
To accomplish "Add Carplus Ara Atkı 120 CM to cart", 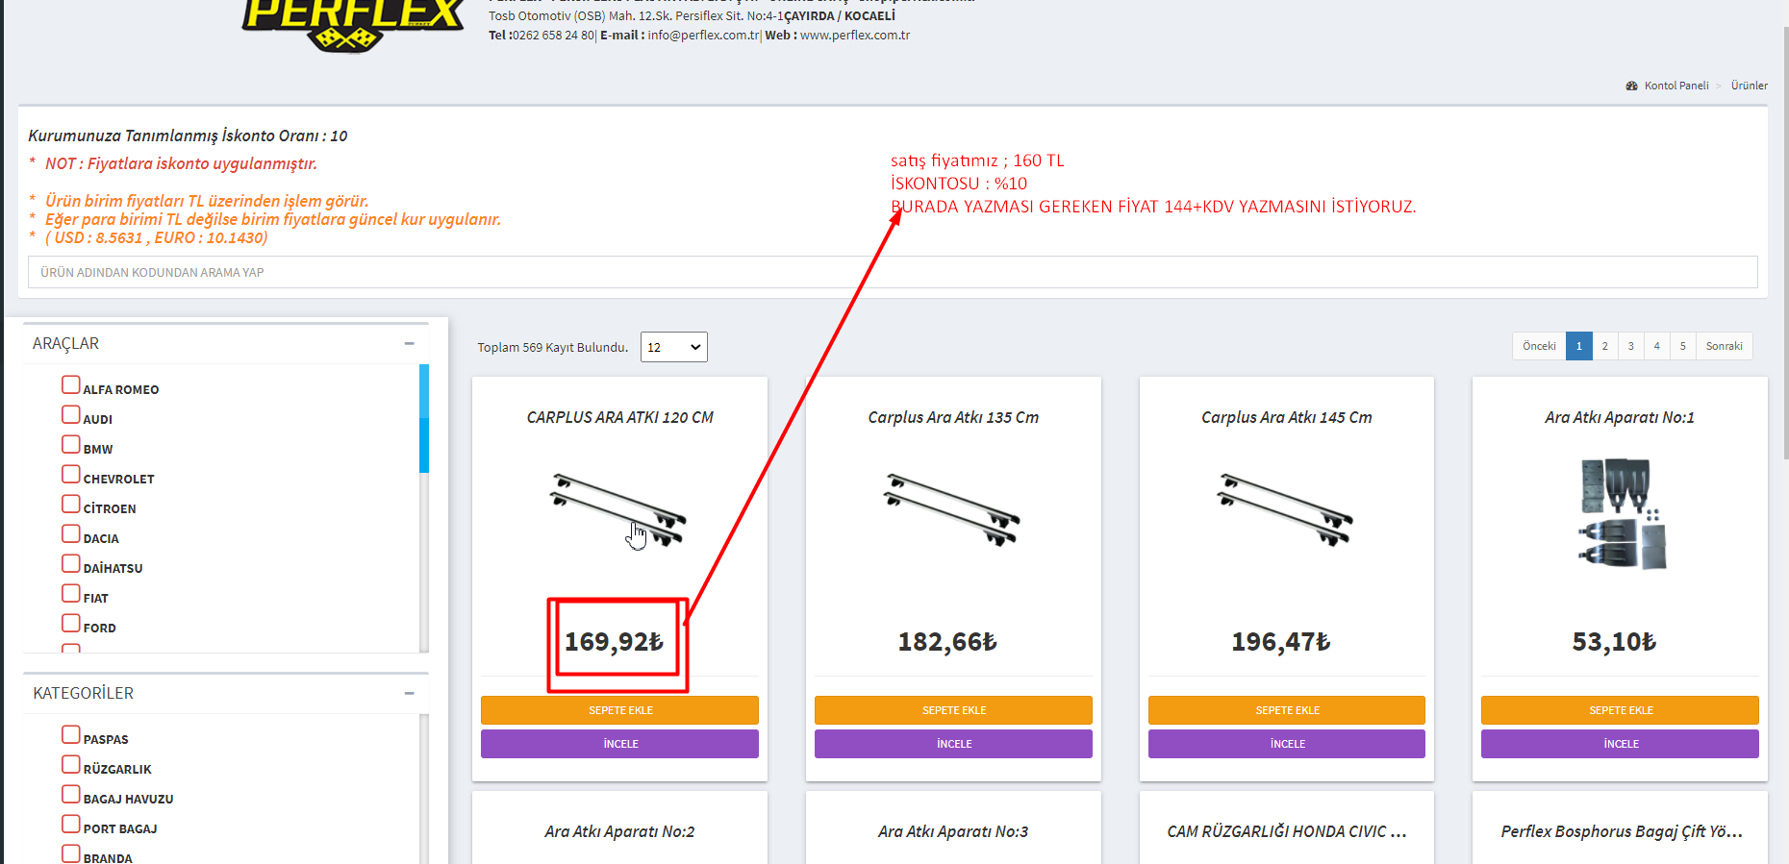I will click(619, 710).
